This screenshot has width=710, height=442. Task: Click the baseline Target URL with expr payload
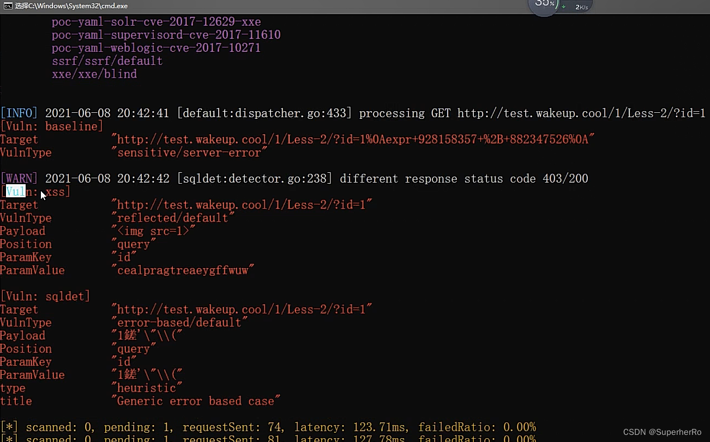click(x=353, y=140)
